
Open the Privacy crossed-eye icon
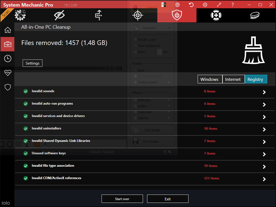tap(59, 15)
